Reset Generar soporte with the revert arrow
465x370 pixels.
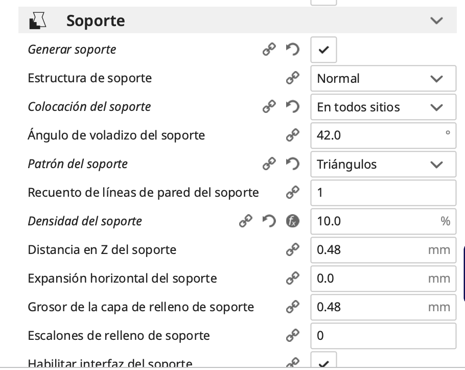point(292,50)
